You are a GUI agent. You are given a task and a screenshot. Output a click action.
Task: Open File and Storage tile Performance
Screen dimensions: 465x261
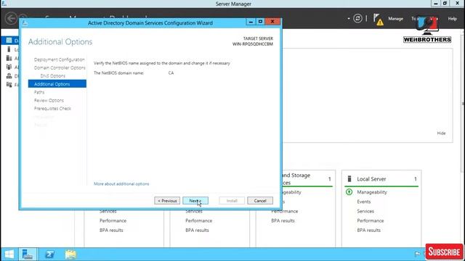tap(285, 211)
